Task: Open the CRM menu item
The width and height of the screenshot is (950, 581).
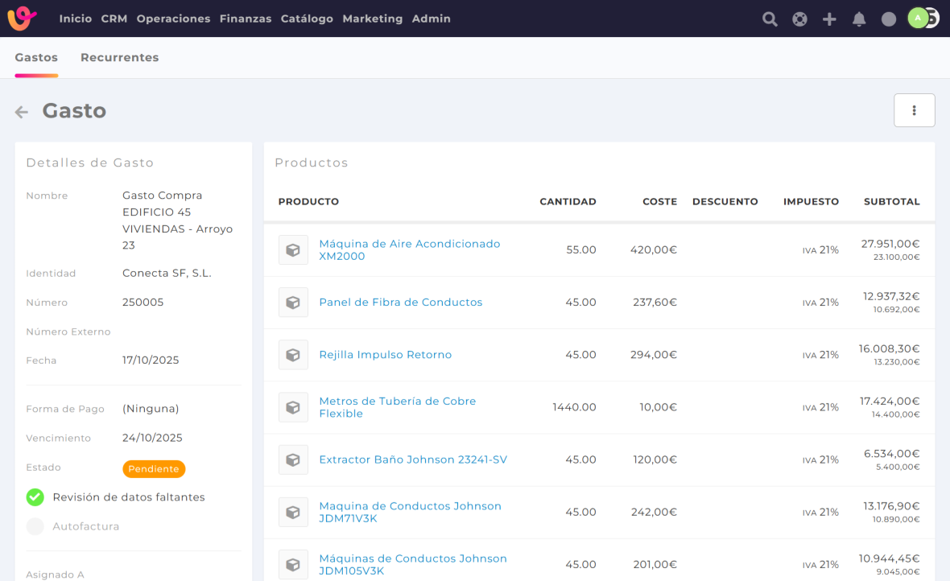Action: [x=114, y=19]
